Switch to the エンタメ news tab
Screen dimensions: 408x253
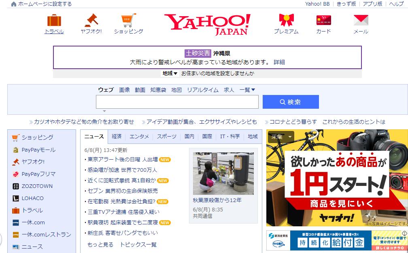point(139,137)
